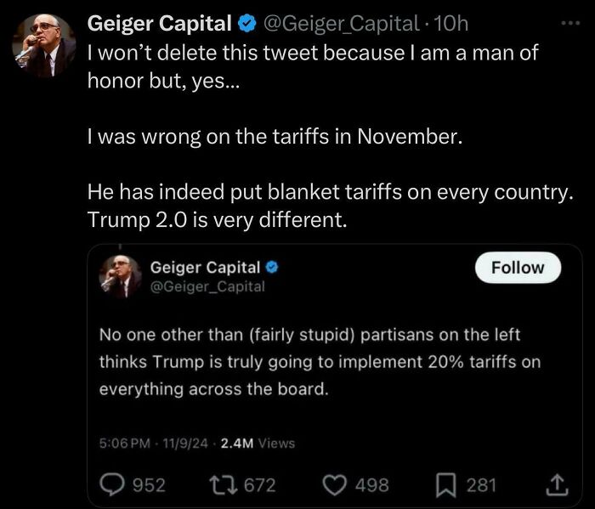Open the quoted tweet about 20% tariffs
The width and height of the screenshot is (595, 509).
coord(319,361)
